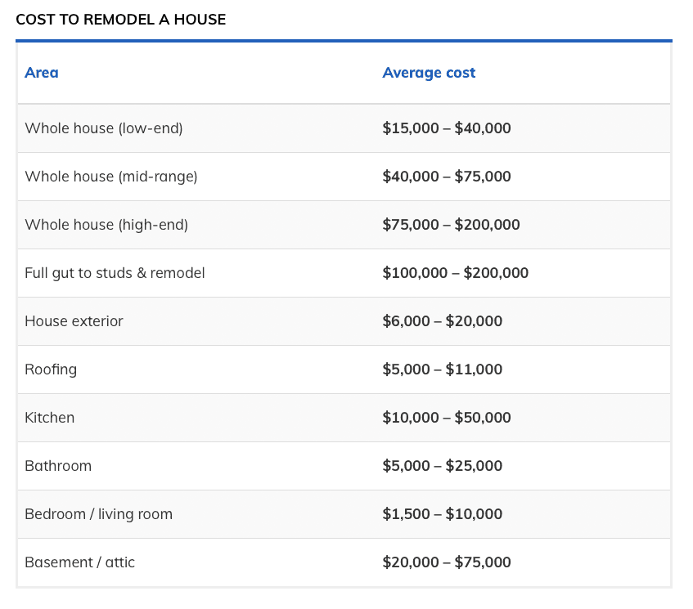Click the Bathroom entry
This screenshot has height=609, width=693.
(58, 466)
